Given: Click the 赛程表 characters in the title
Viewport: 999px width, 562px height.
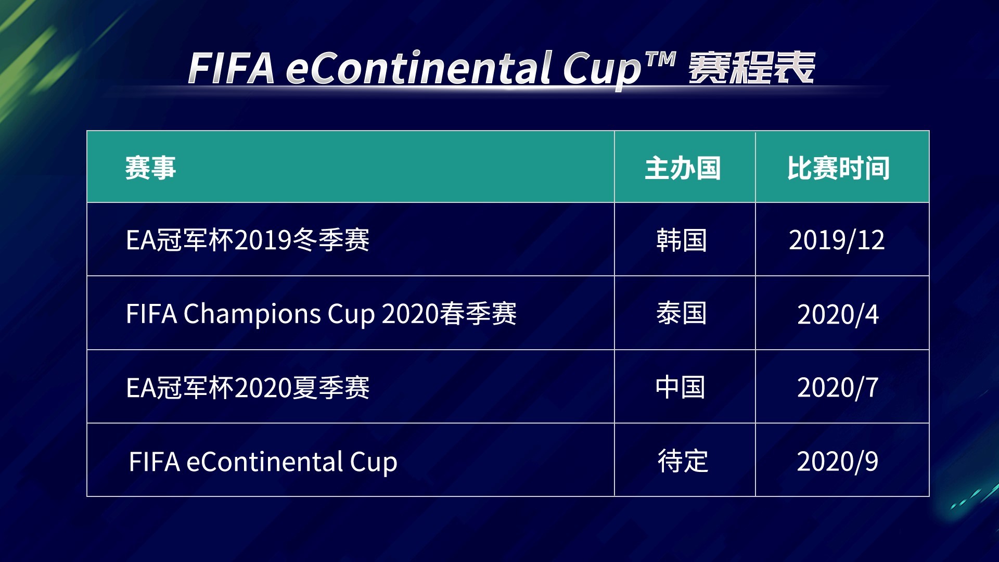Looking at the screenshot, I should pos(751,68).
